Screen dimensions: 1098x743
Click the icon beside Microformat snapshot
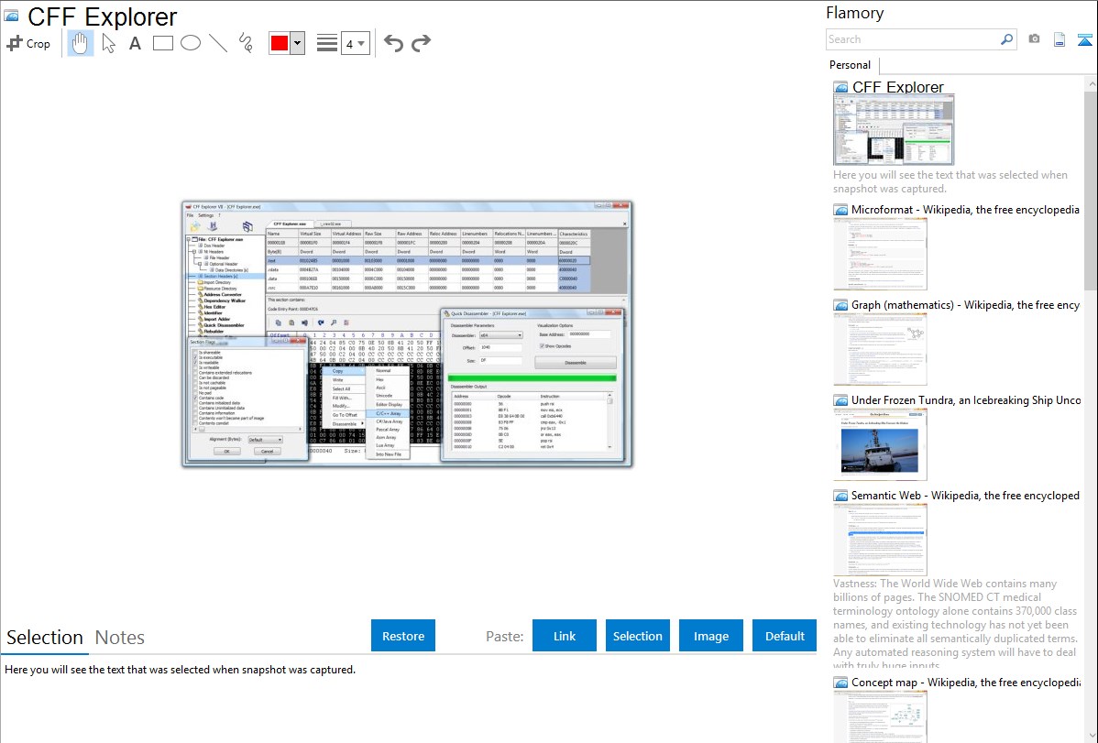click(840, 210)
